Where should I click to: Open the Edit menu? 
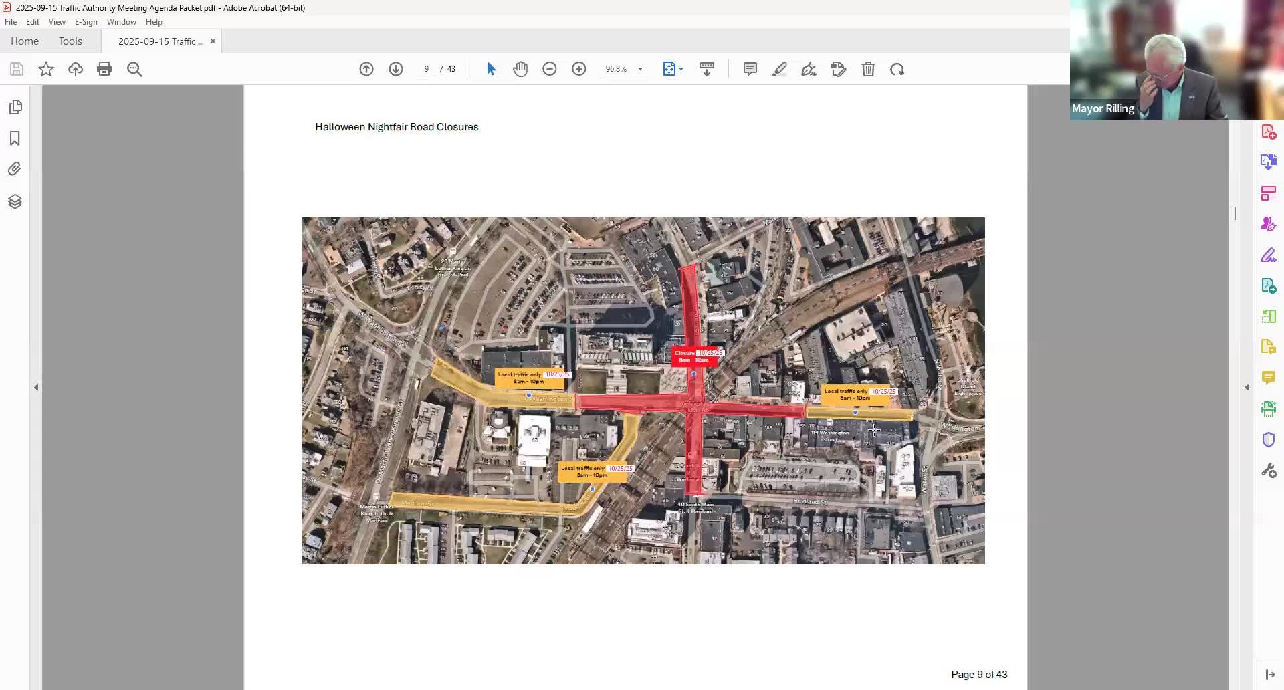[33, 22]
